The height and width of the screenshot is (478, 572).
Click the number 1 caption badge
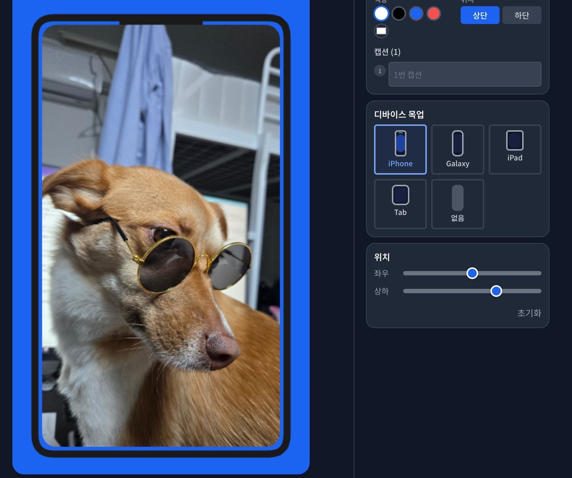click(380, 71)
